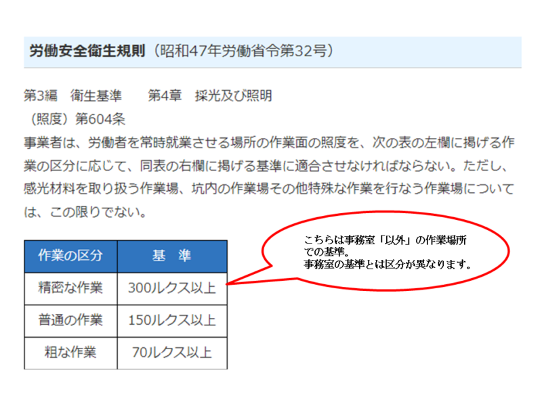Select the table cell 300ルクス以上
This screenshot has height=406, width=542.
[x=172, y=288]
